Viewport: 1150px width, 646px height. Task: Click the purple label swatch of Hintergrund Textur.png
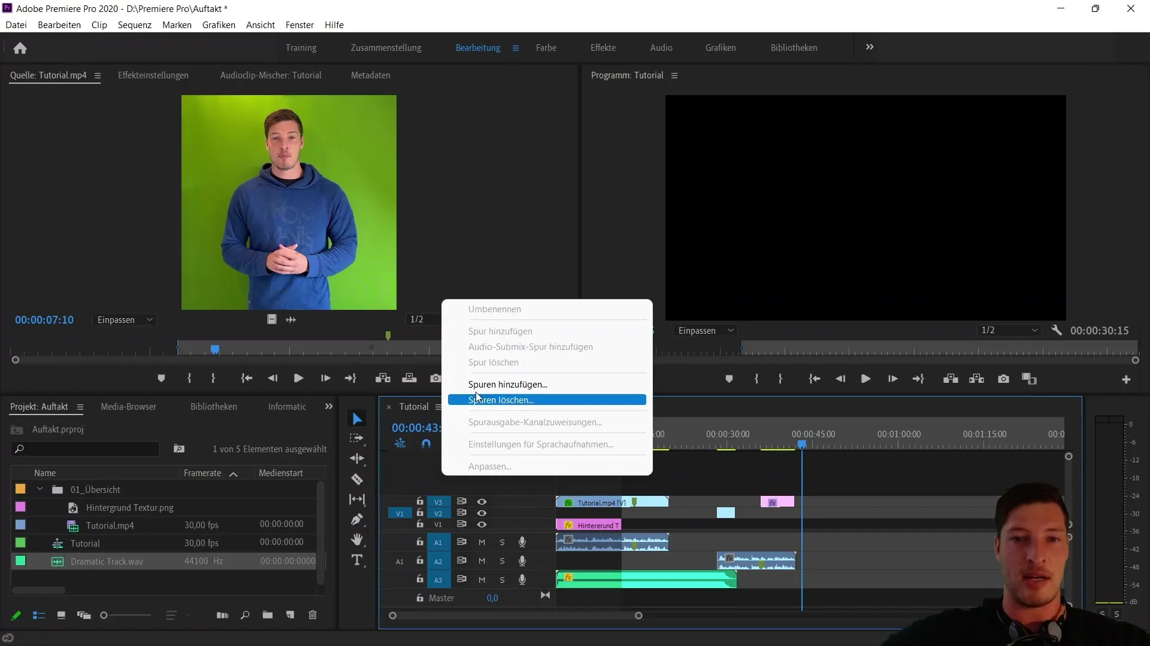(x=20, y=507)
